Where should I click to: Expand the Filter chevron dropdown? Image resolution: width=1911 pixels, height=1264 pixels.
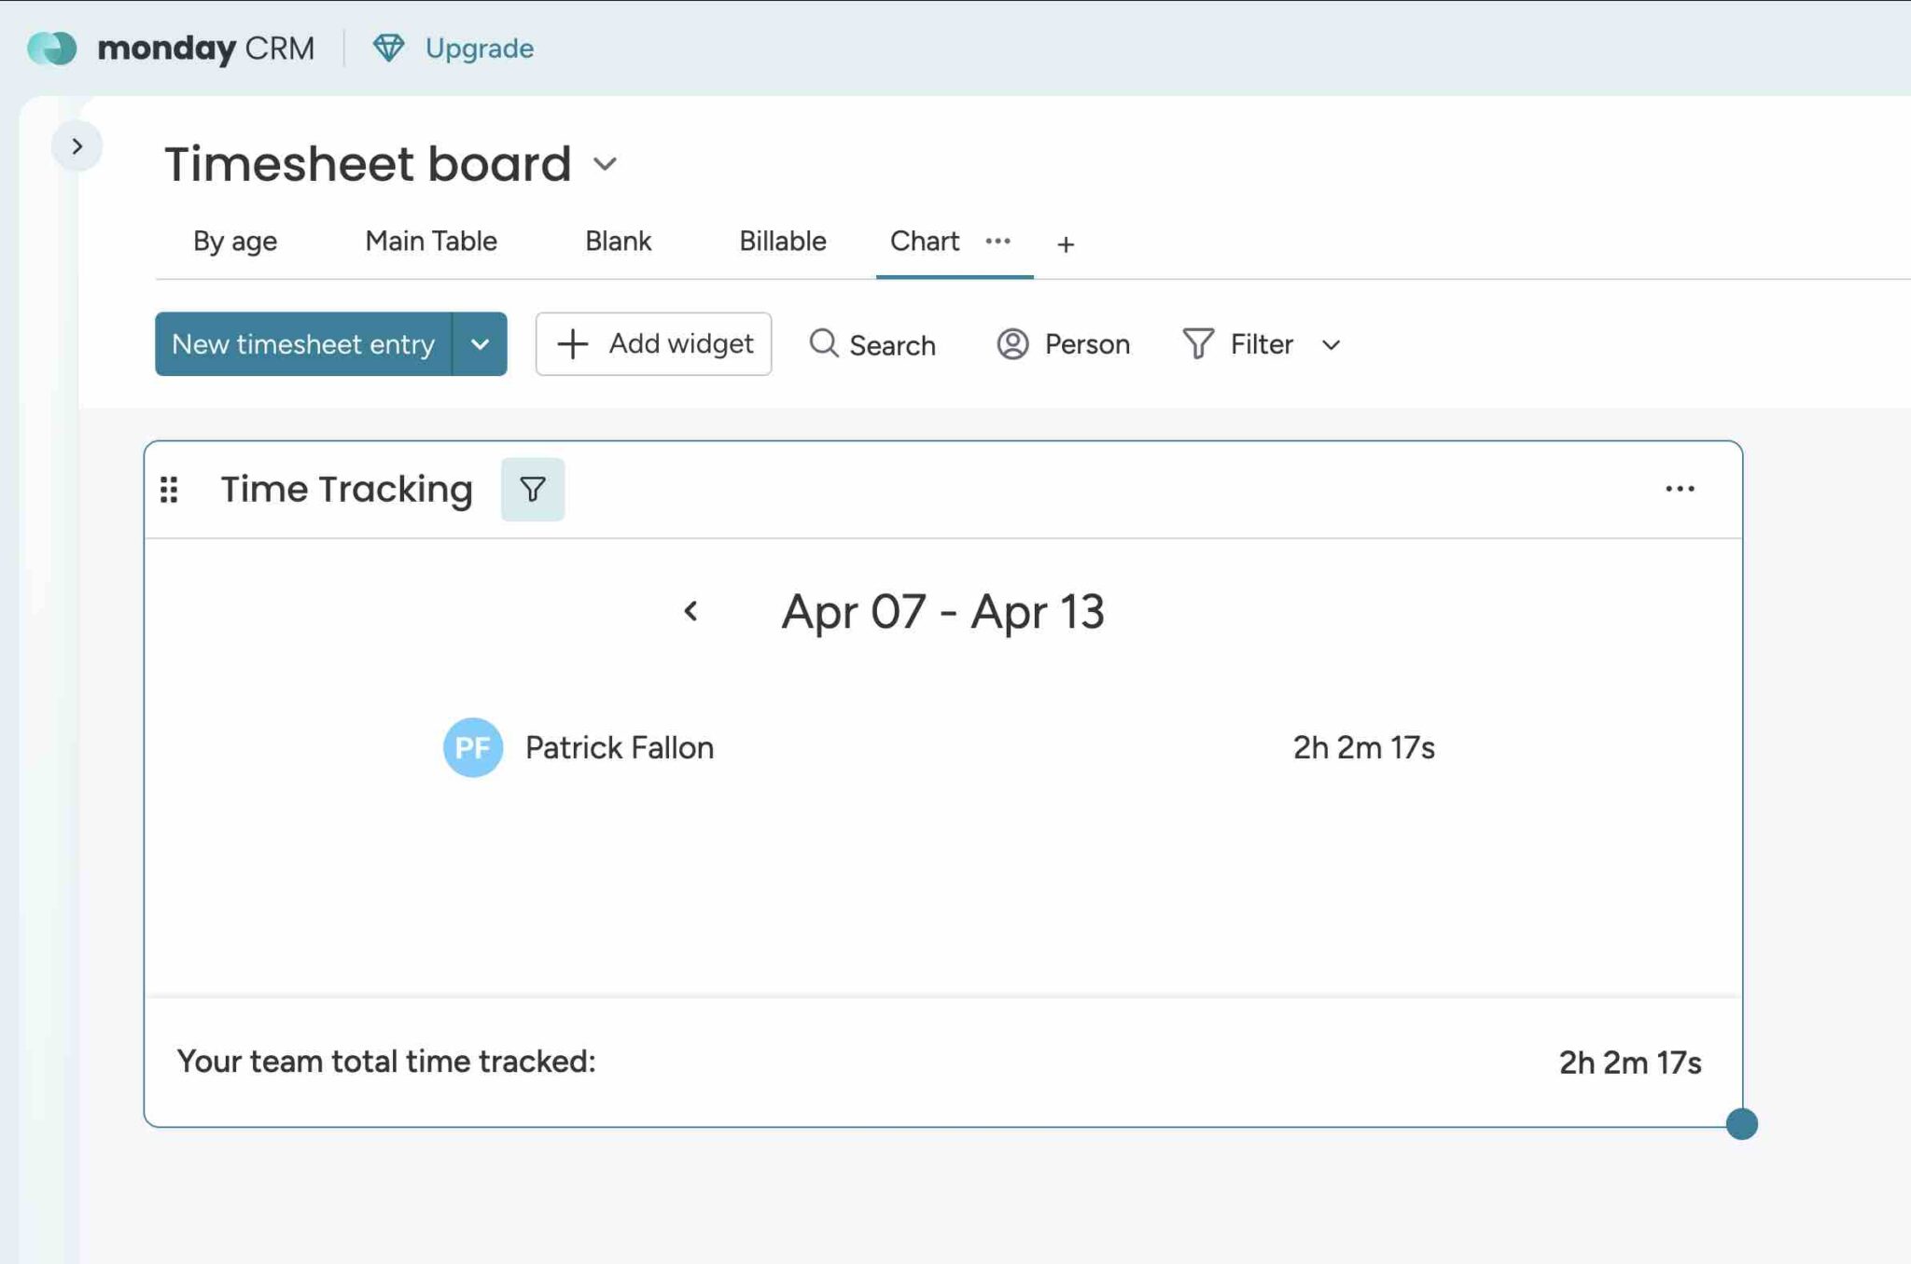[1332, 344]
